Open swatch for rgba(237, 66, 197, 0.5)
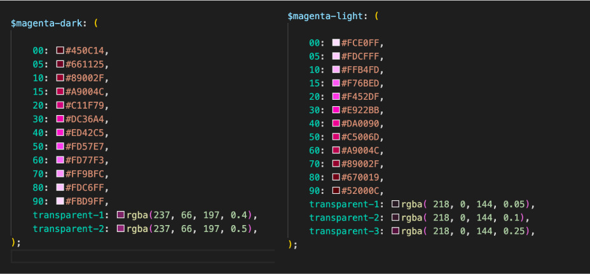This screenshot has height=274, width=590. click(121, 228)
